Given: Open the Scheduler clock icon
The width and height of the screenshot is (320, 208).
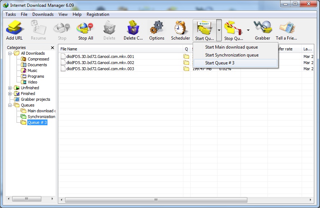Looking at the screenshot, I should tap(180, 27).
